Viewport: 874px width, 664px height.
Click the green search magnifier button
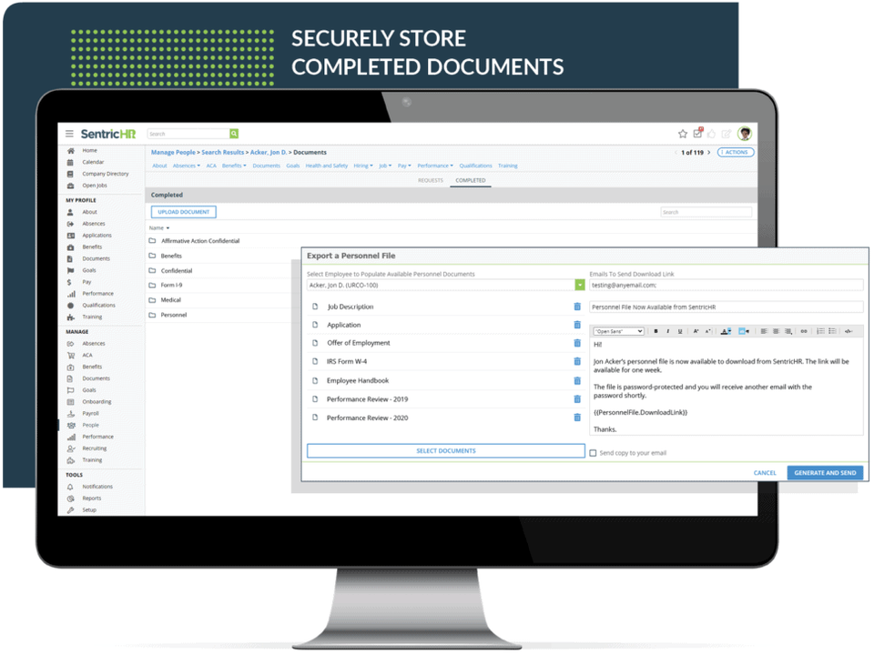tap(234, 134)
